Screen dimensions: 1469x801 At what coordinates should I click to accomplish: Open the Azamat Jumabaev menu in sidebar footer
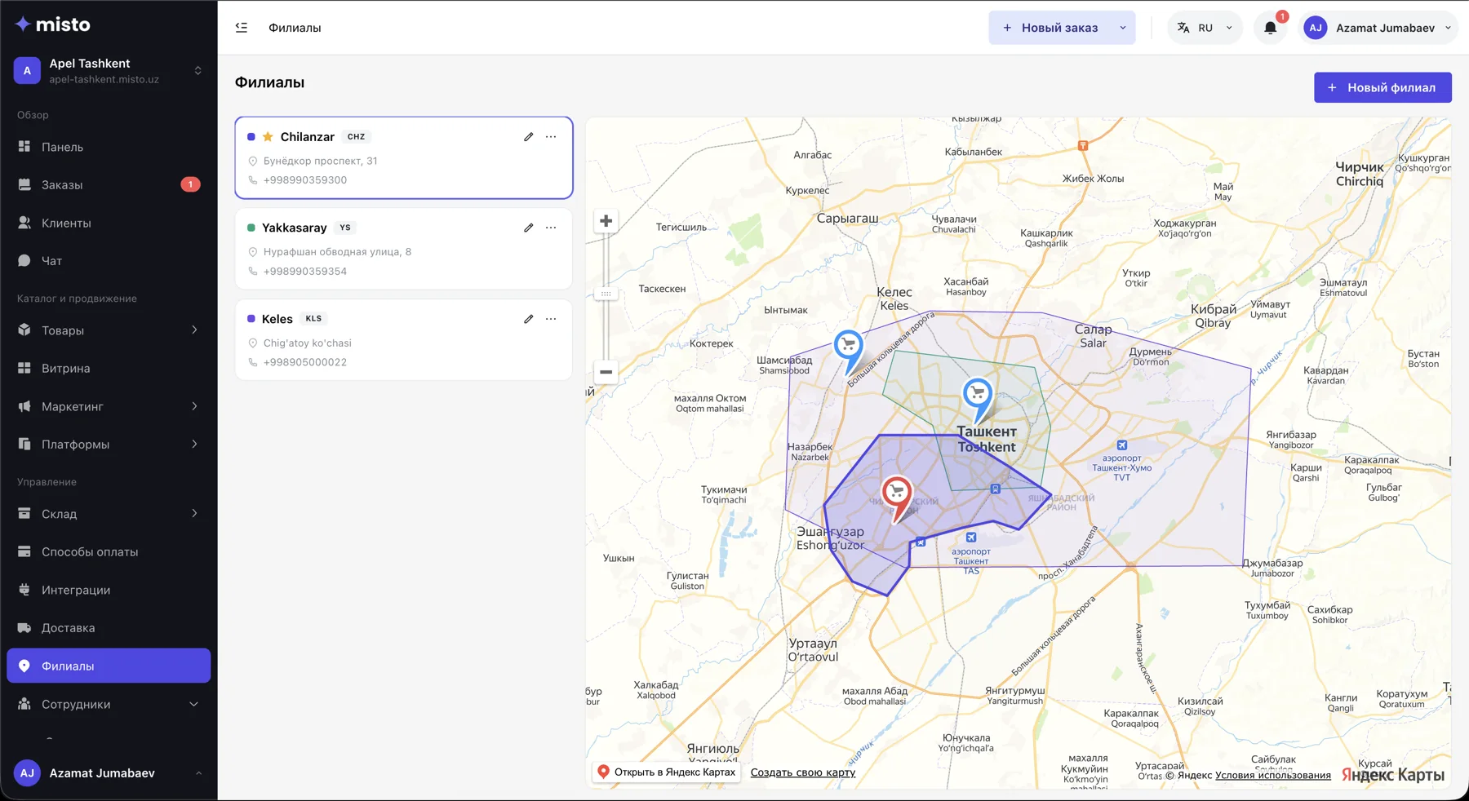point(109,773)
